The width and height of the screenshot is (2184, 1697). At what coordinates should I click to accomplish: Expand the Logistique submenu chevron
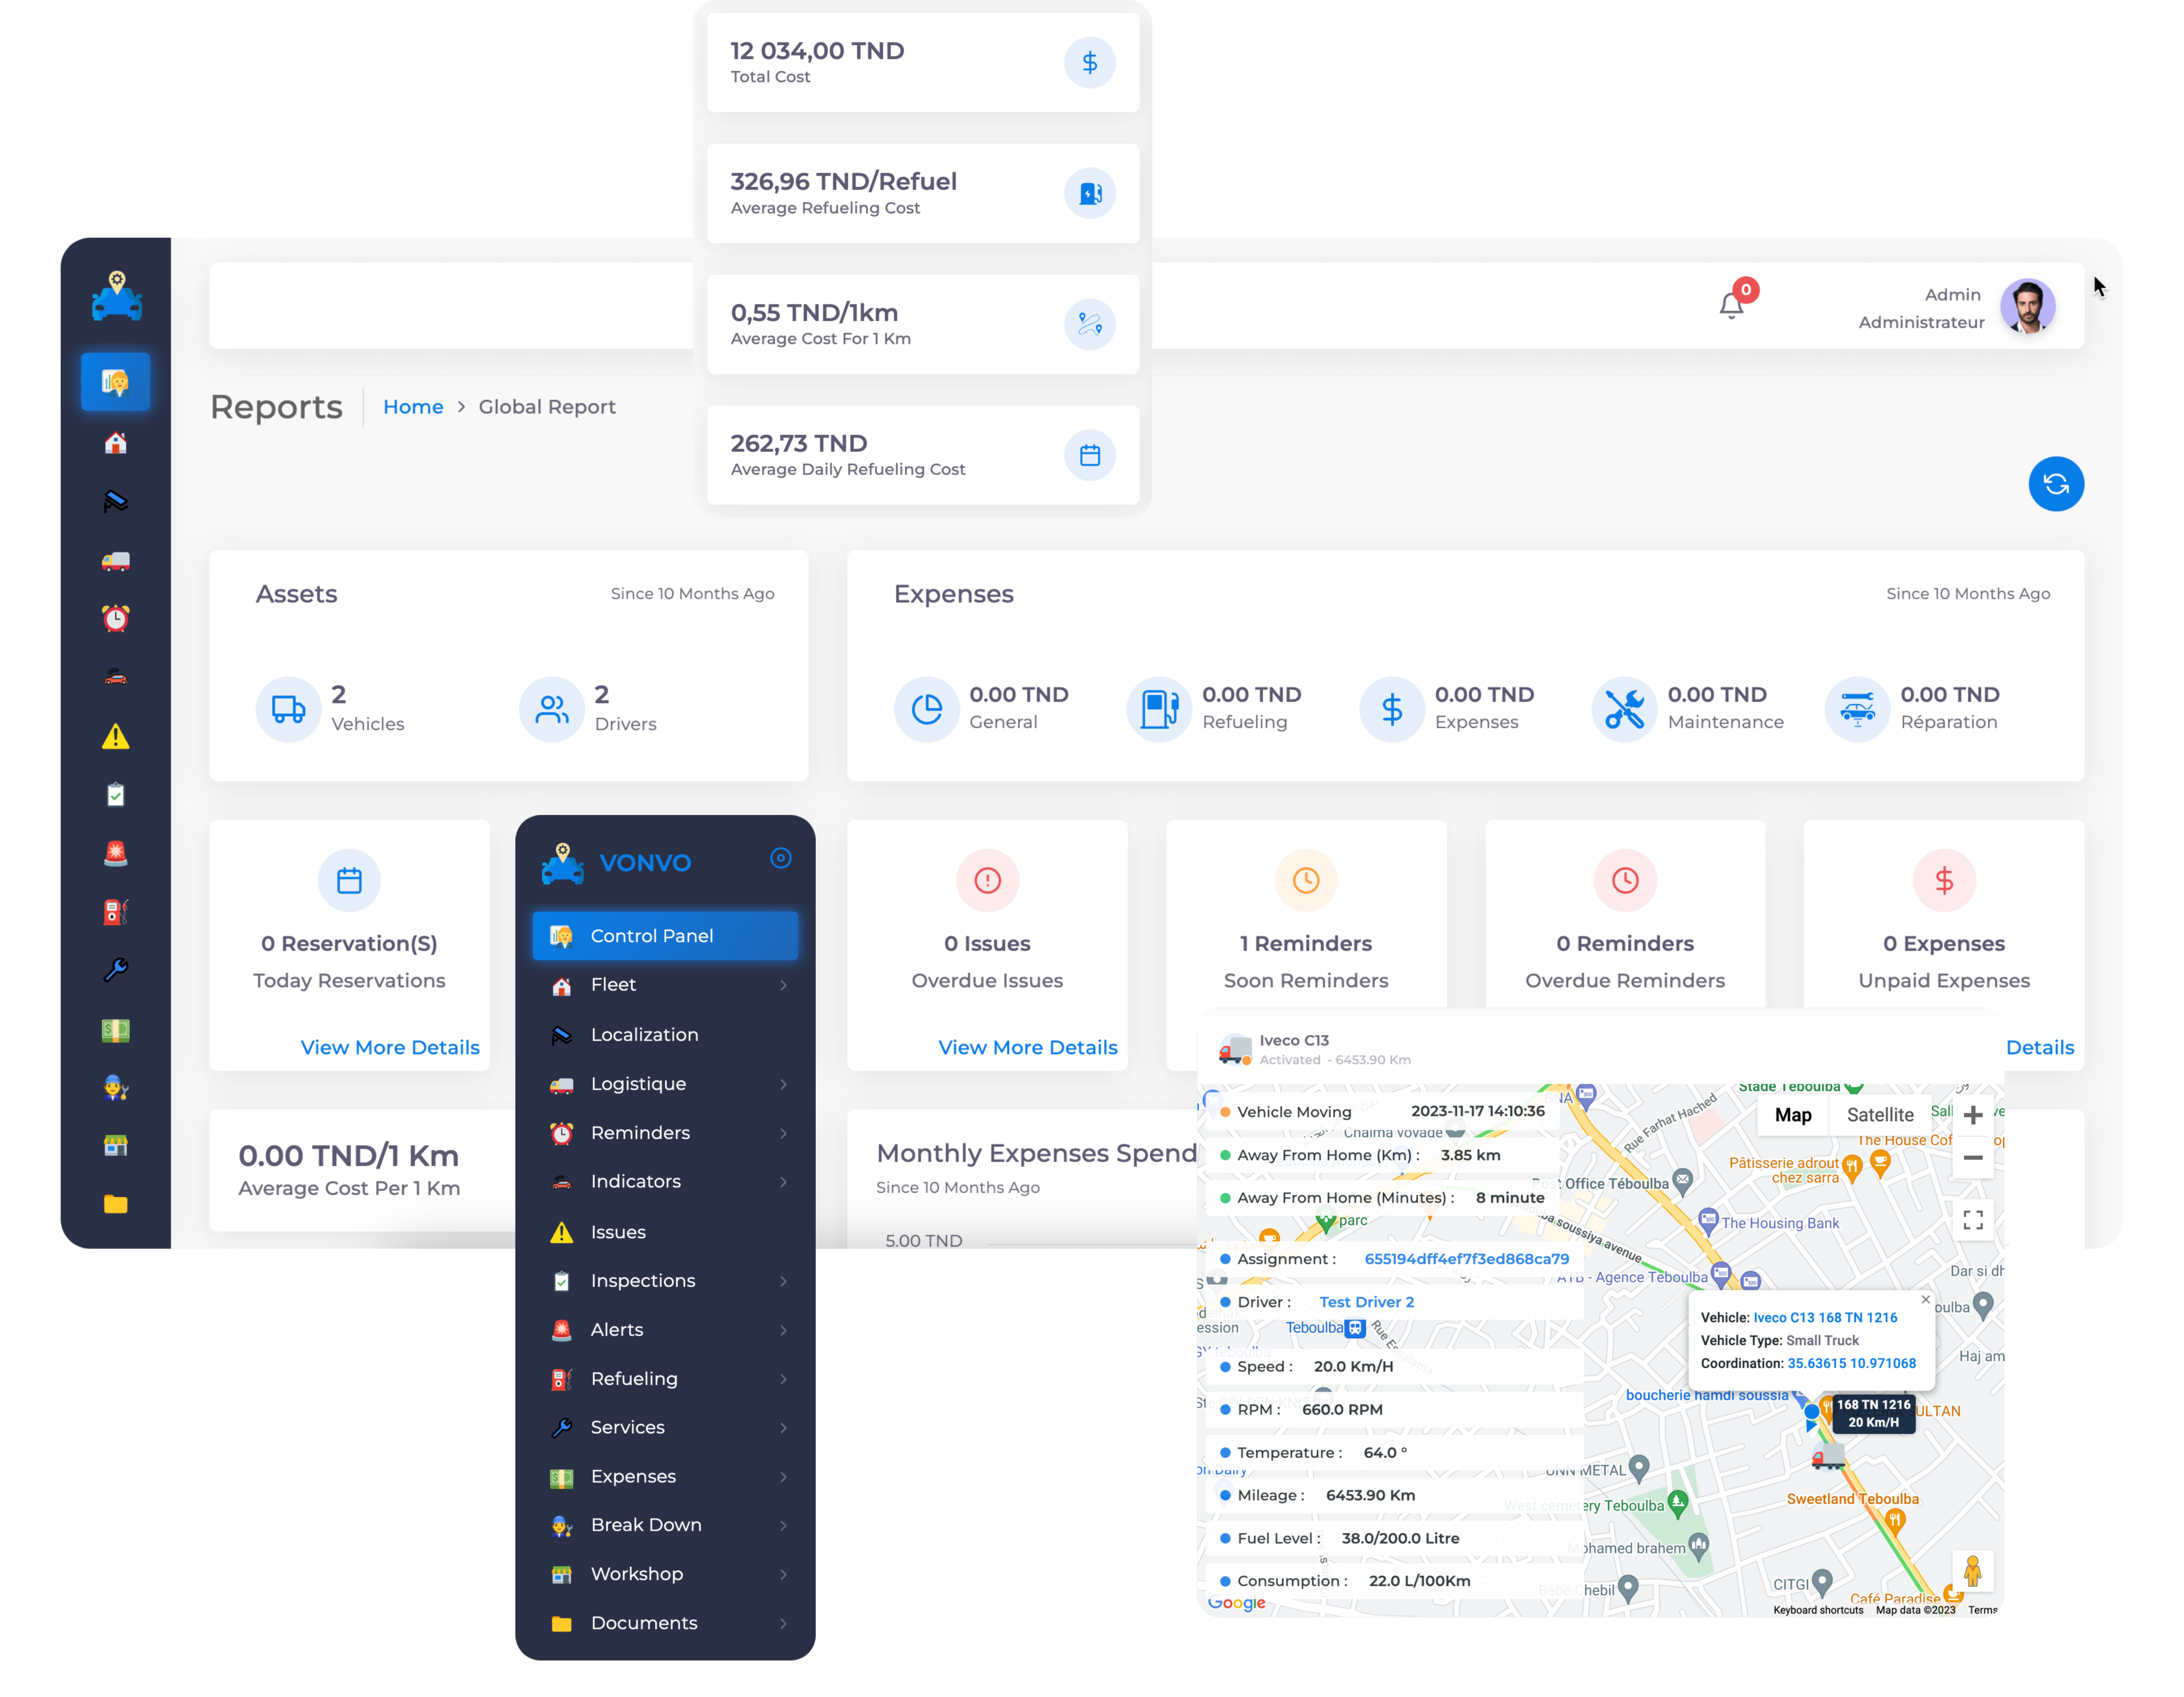(783, 1084)
